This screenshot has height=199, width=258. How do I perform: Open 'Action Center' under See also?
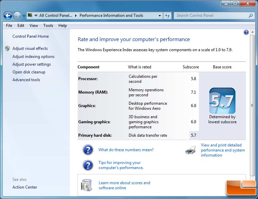25,187
